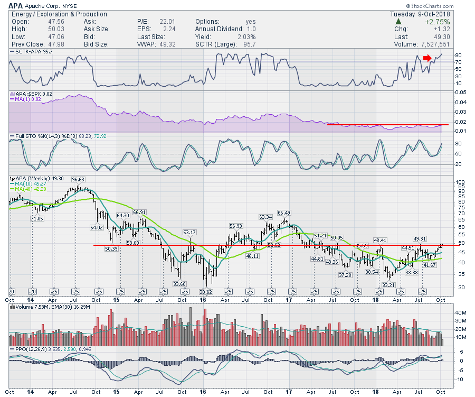
Task: Click the PPO(12,26,9) indicator legend
Action: tap(50, 349)
